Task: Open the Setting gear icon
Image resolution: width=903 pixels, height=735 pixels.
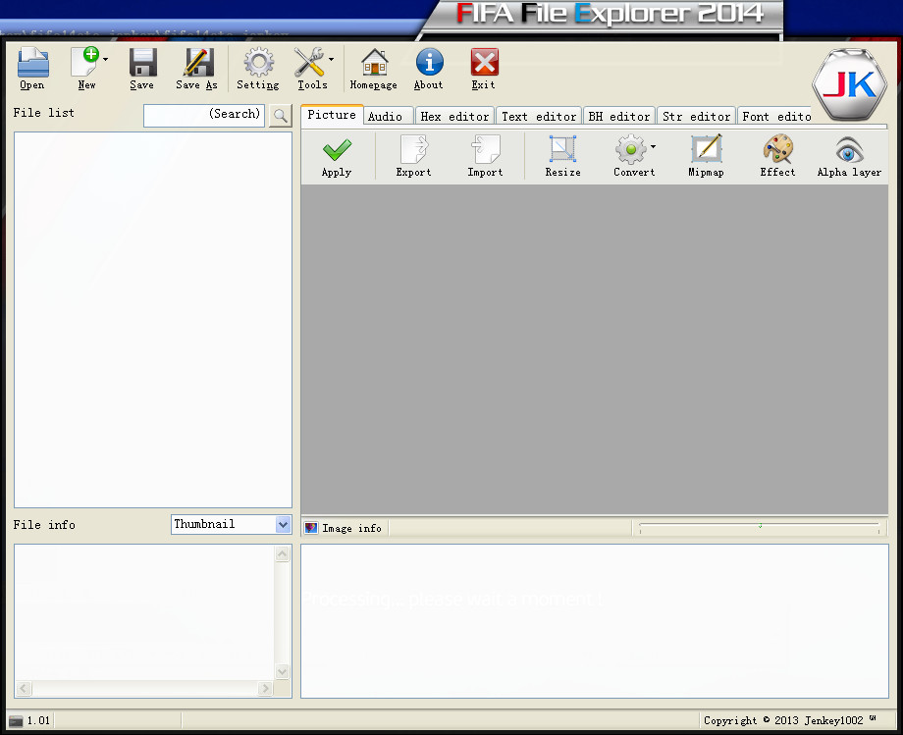Action: 258,62
